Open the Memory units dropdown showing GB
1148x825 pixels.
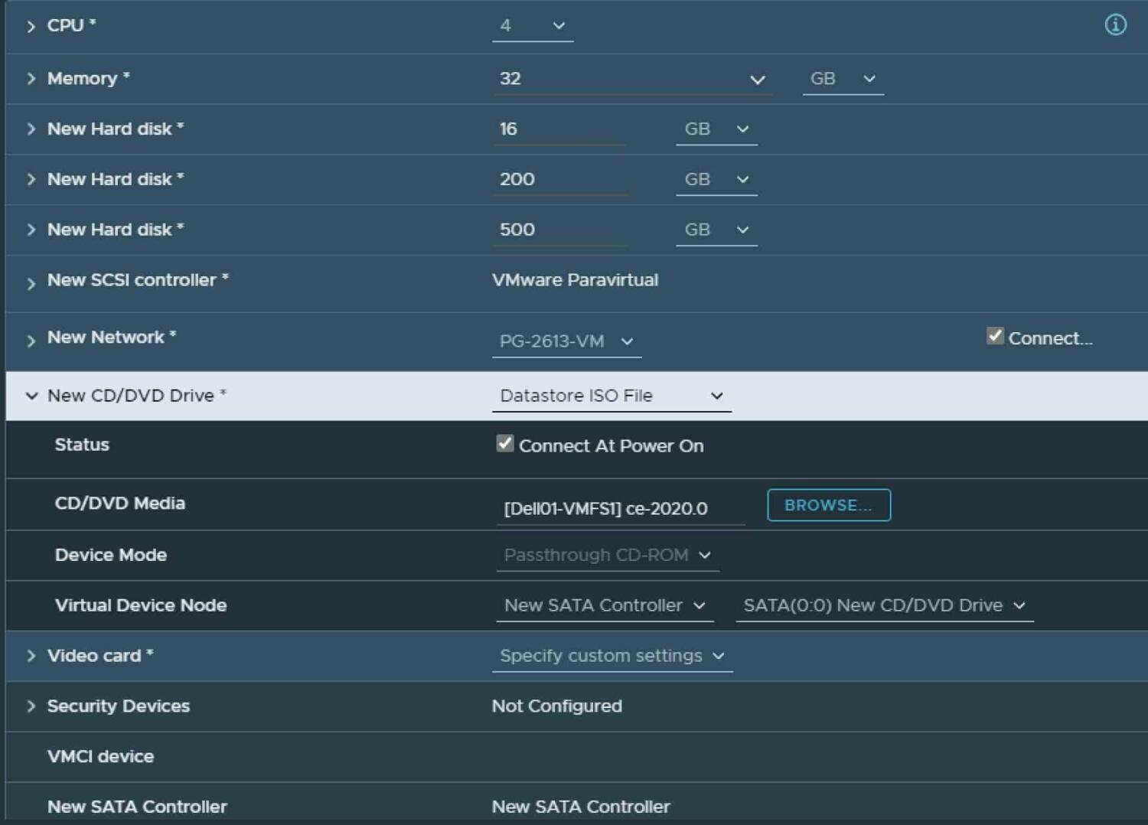coord(869,78)
